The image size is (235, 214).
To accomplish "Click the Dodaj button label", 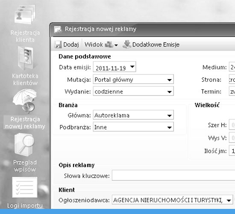I will click(71, 45).
